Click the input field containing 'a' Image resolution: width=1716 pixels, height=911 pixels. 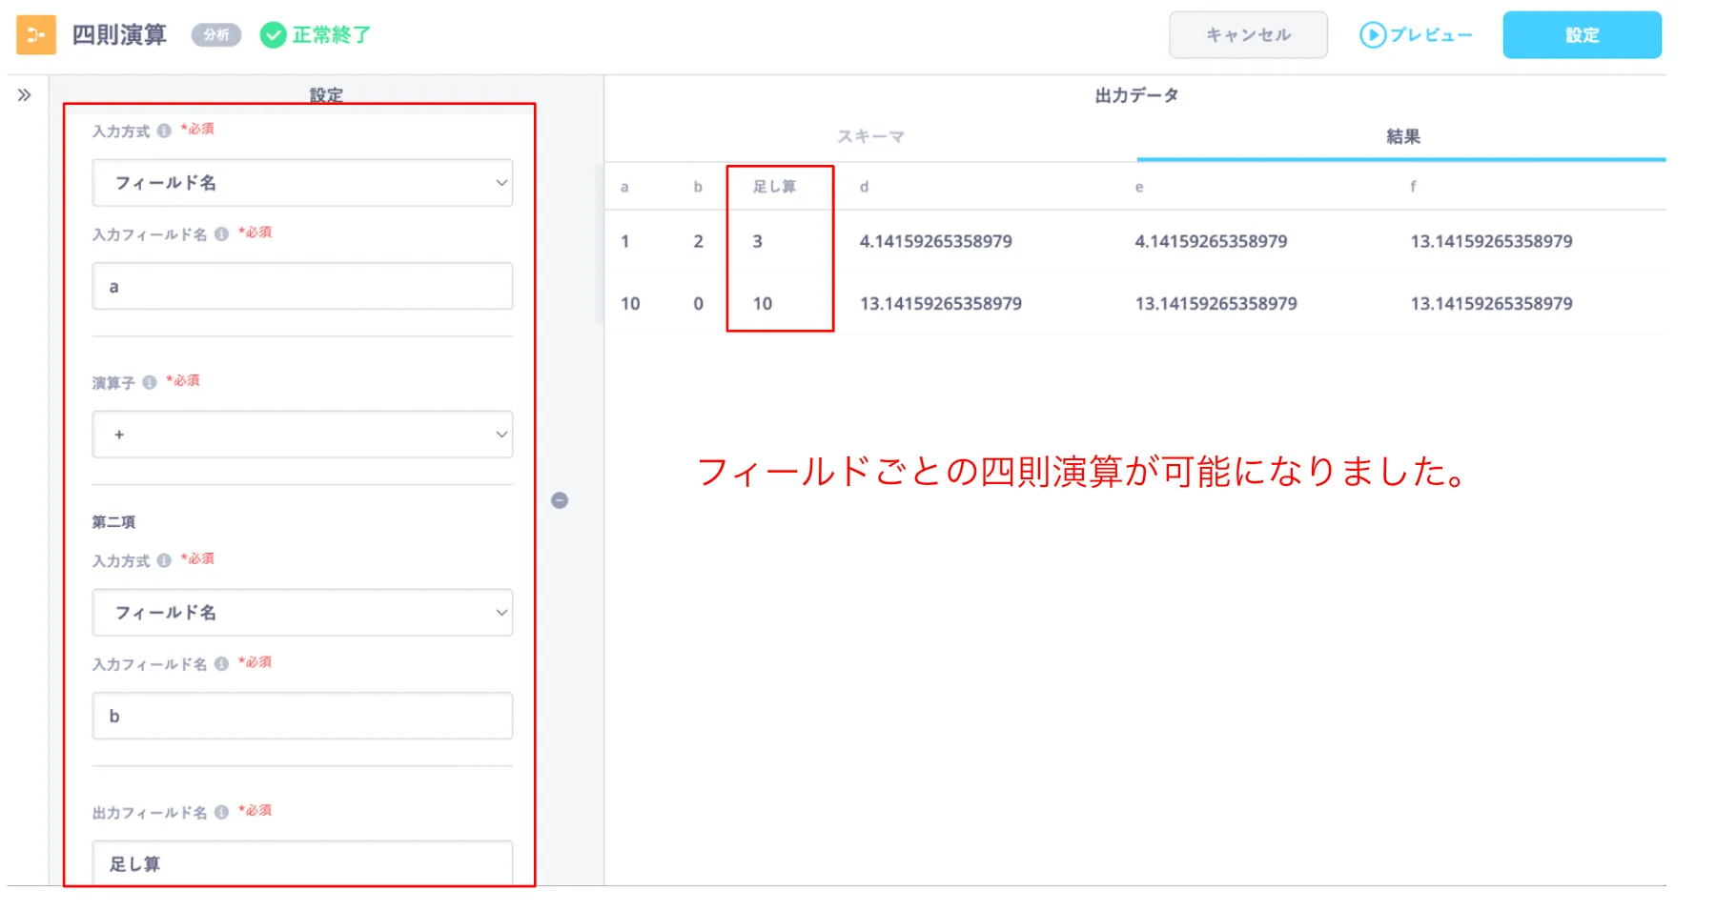pos(302,287)
